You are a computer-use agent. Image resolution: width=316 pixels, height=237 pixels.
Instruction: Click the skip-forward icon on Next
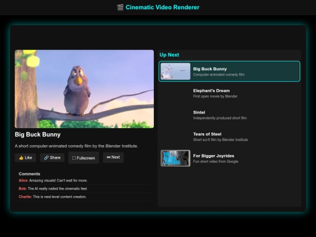click(109, 157)
